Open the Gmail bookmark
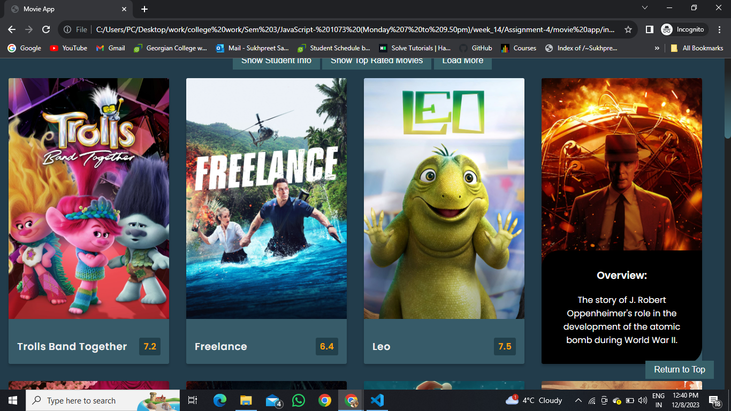Screen dimensions: 731x411 point(111,48)
